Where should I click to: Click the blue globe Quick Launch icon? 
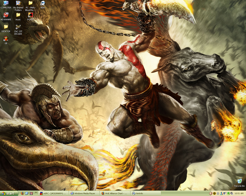[x=27, y=194]
